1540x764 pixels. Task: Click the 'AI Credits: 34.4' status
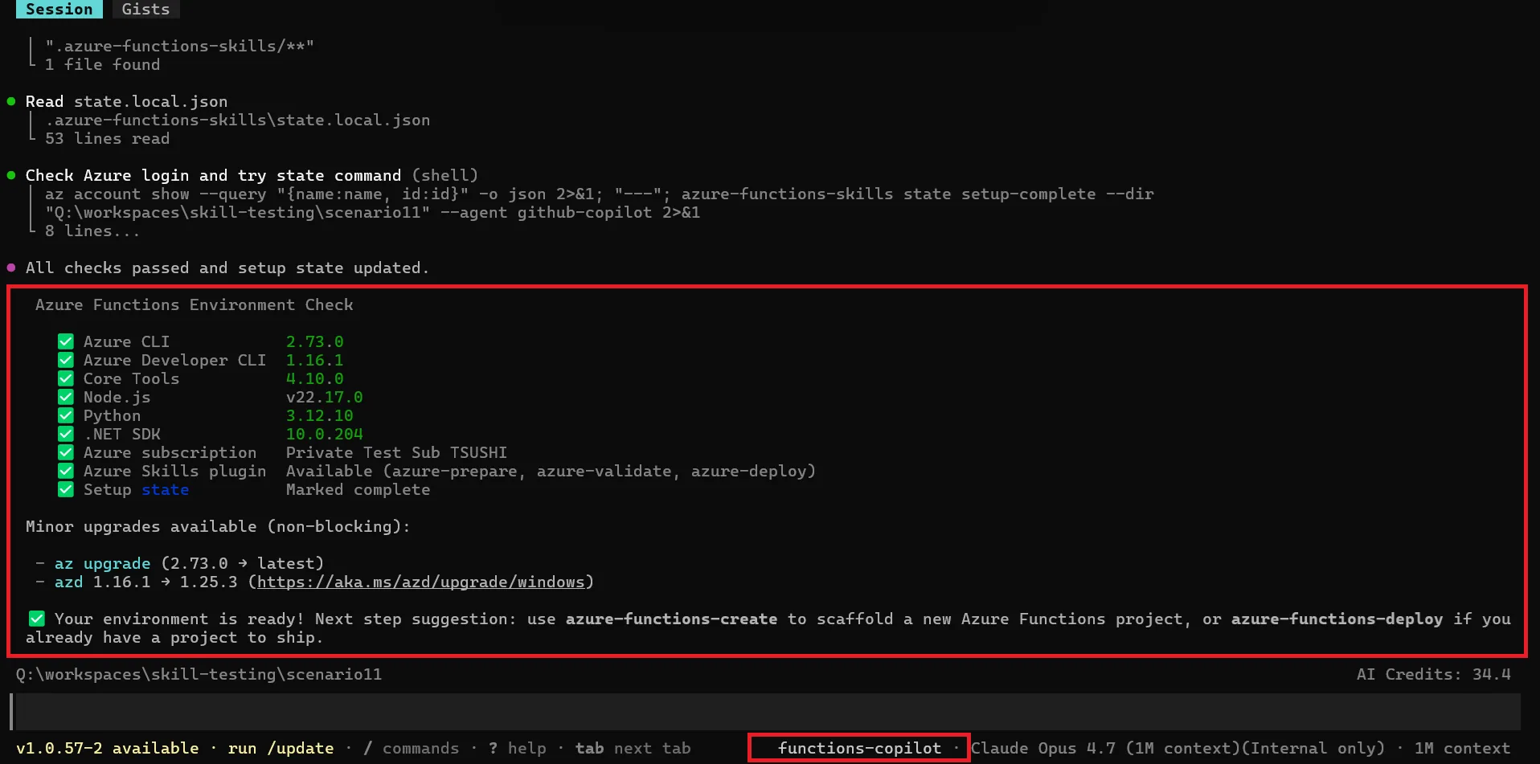pyautogui.click(x=1433, y=674)
